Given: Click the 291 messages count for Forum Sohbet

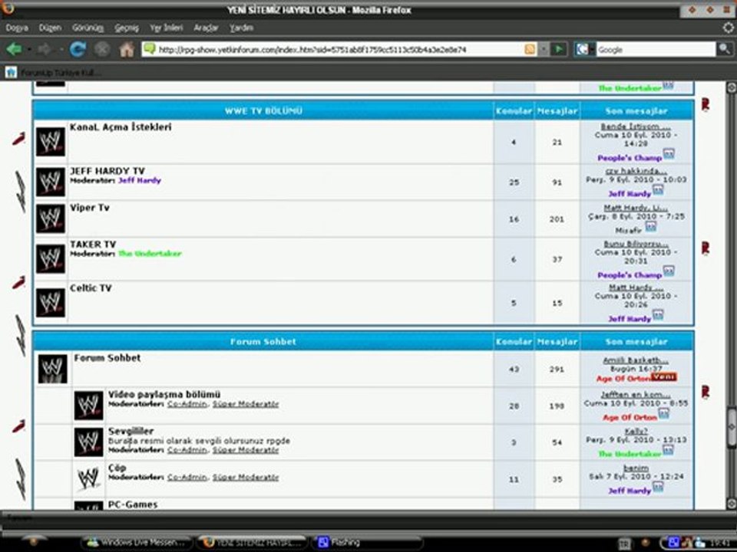Looking at the screenshot, I should 557,369.
